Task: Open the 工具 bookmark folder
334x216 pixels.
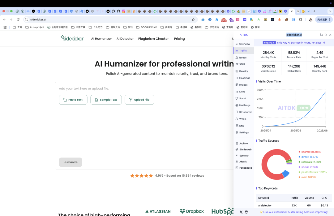Action: [17, 27]
